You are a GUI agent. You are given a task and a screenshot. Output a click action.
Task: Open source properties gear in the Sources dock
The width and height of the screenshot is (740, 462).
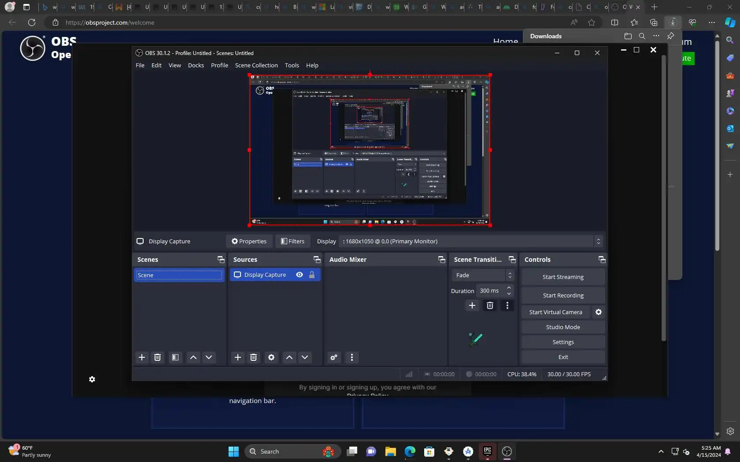coord(271,357)
